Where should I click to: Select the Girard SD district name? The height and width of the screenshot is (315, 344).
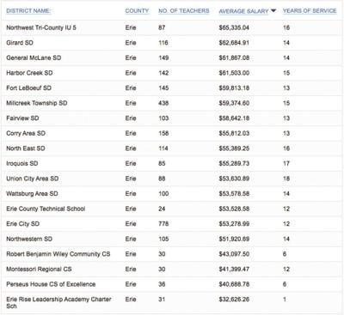click(x=20, y=43)
